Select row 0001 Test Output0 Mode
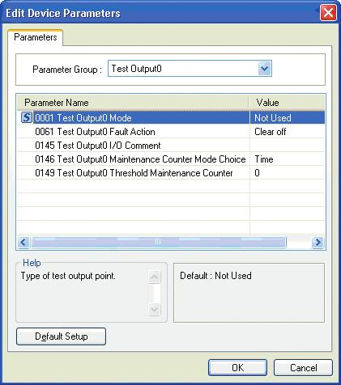 point(171,118)
